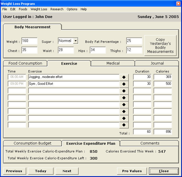
Task: Switch to the Food Consumption tab
Action: click(x=25, y=63)
